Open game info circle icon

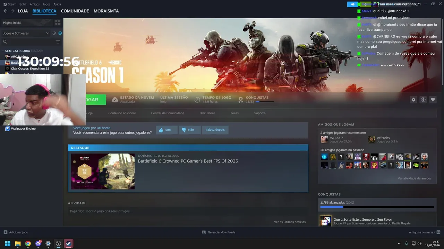(x=423, y=100)
